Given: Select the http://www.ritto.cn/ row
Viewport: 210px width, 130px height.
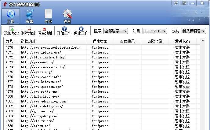Looking at the screenshot, I should coord(102,91).
